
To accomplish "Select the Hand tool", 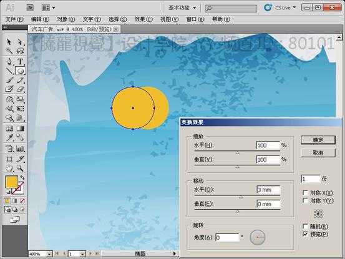I will click(x=9, y=169).
